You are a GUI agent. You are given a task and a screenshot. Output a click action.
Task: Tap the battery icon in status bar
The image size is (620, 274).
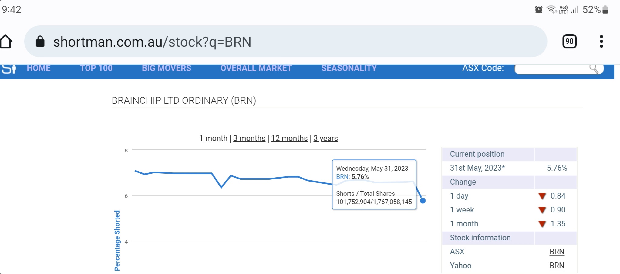[x=605, y=10]
